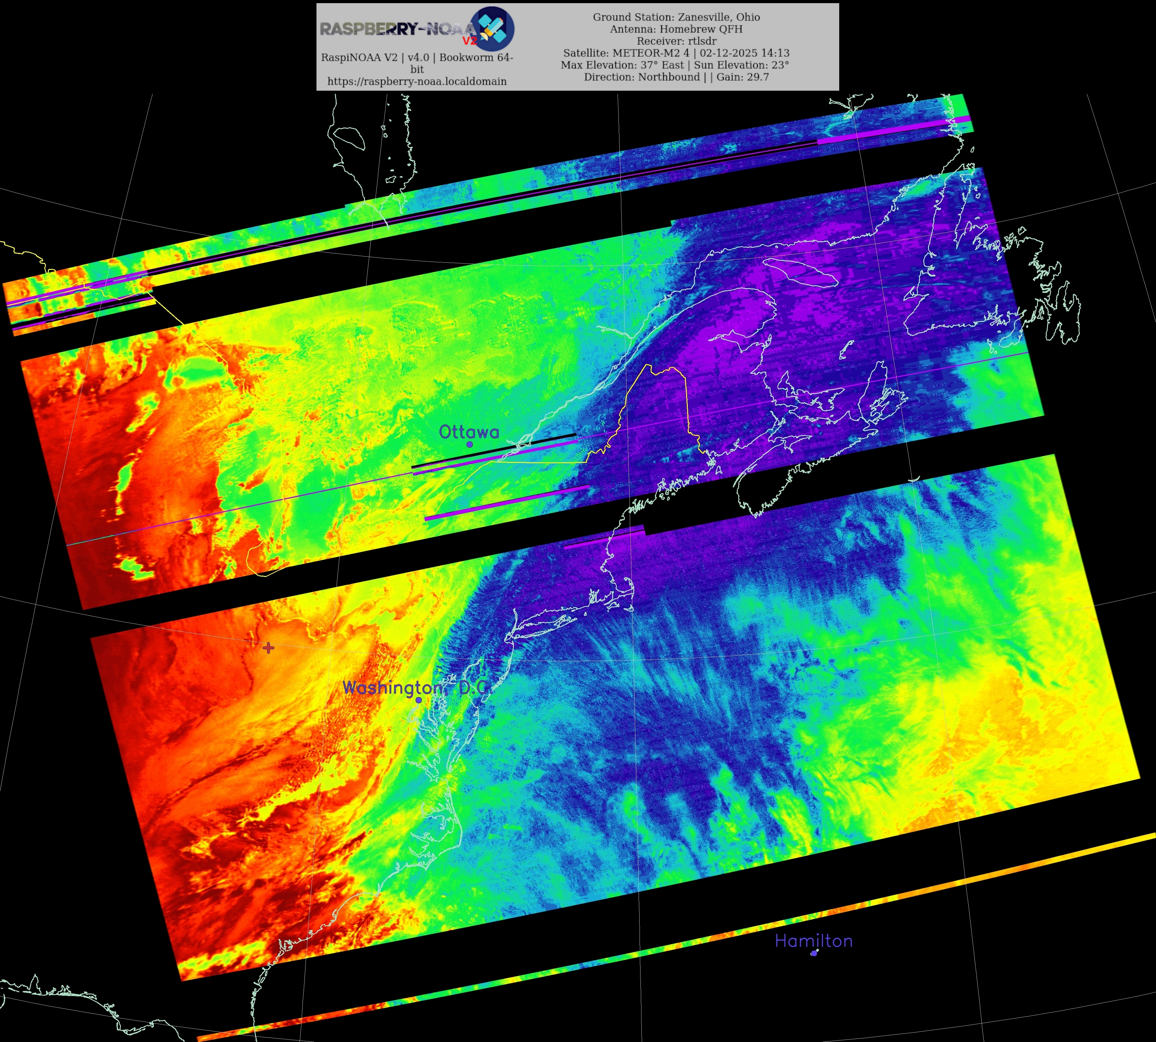This screenshot has height=1042, width=1156.
Task: Click the Hamilton city marker dot
Action: click(814, 953)
